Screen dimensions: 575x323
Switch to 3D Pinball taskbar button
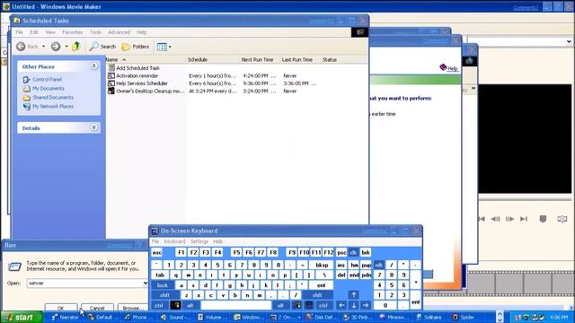(x=358, y=317)
